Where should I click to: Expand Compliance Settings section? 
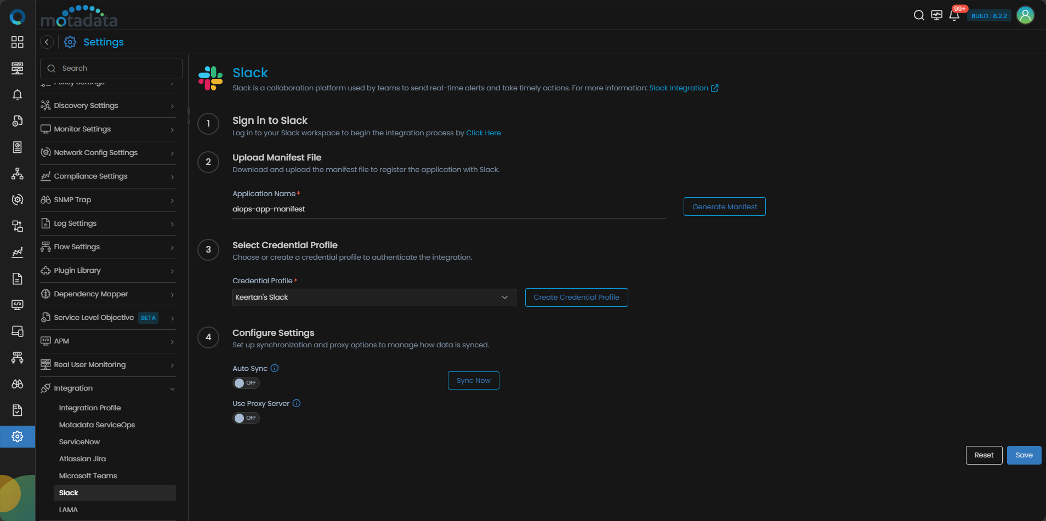tap(108, 176)
